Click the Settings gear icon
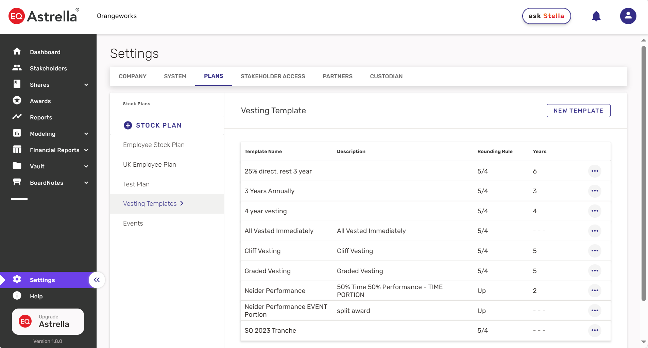 (17, 279)
